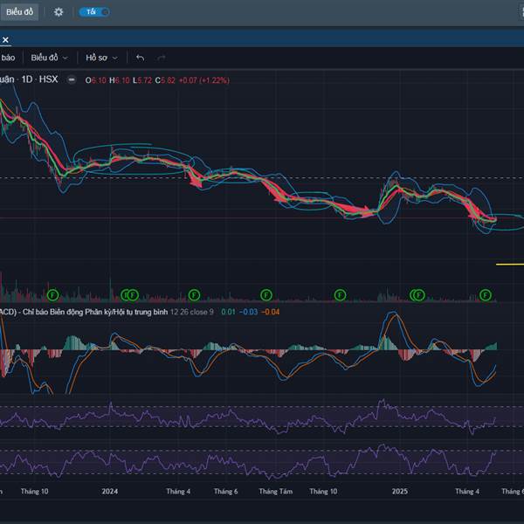Click the low price value "5.72"
Image resolution: width=524 pixels, height=524 pixels.
click(144, 80)
